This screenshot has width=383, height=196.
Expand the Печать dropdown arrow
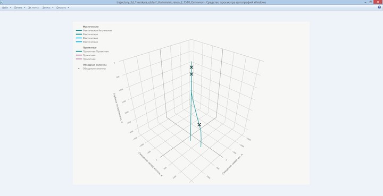tap(24, 7)
